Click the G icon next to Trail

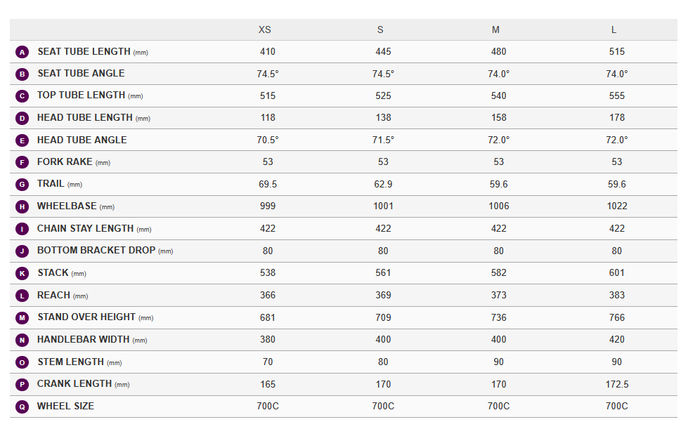click(x=22, y=185)
